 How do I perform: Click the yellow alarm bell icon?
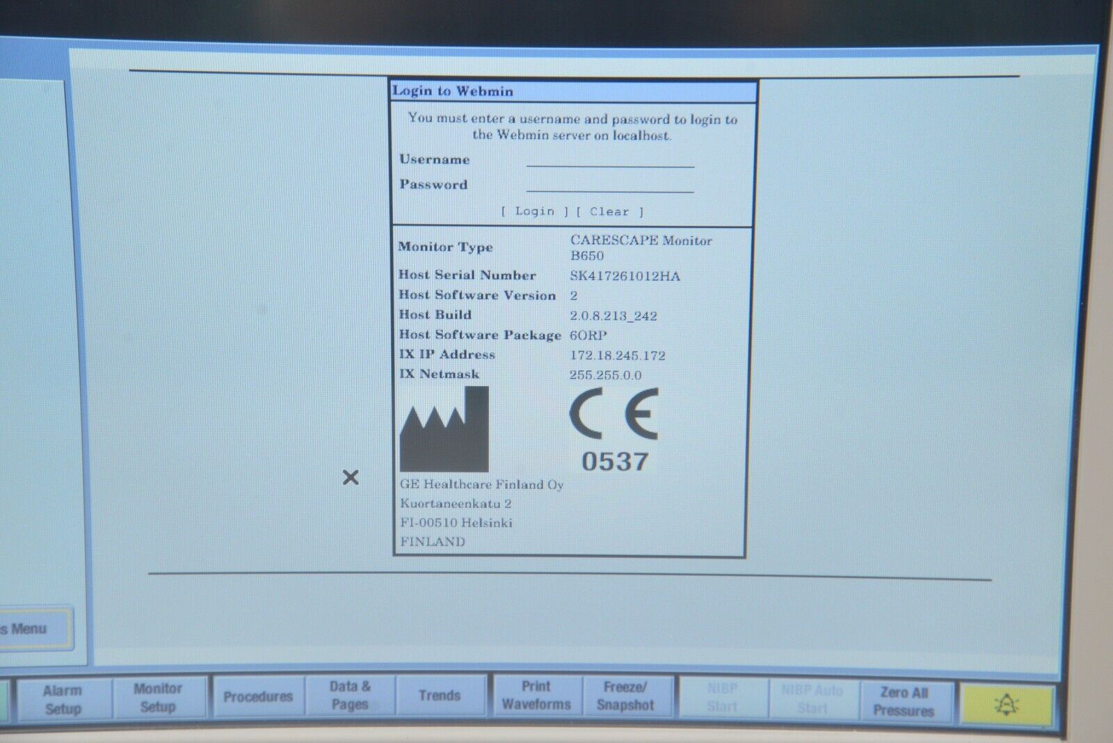(x=1007, y=705)
